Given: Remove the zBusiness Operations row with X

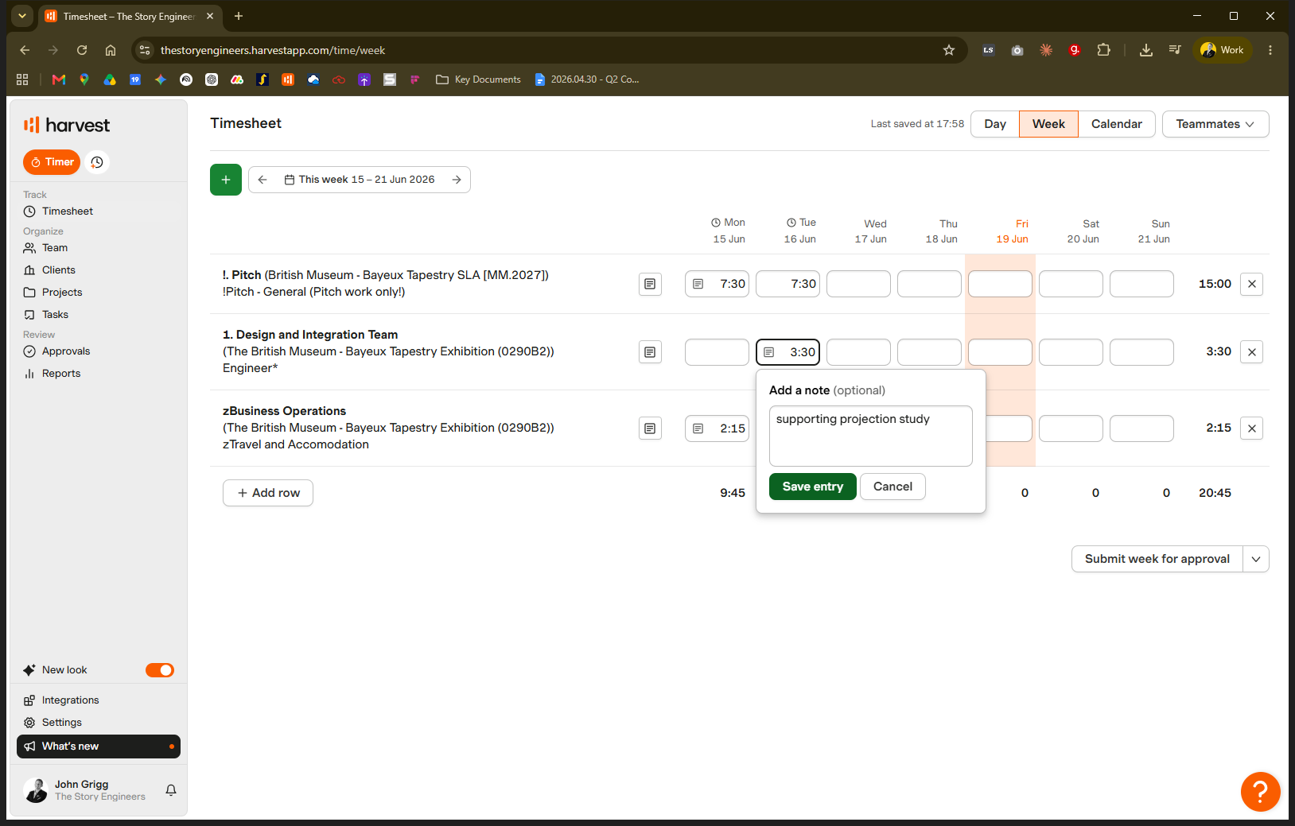Looking at the screenshot, I should point(1251,429).
